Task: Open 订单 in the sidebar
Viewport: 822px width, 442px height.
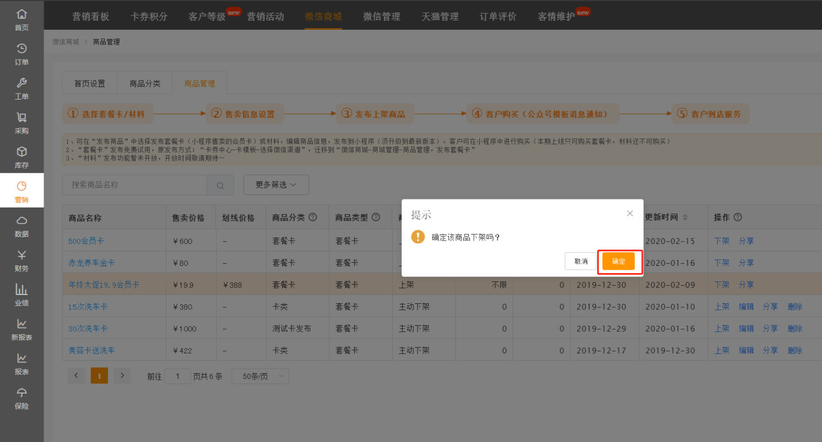Action: pyautogui.click(x=21, y=54)
